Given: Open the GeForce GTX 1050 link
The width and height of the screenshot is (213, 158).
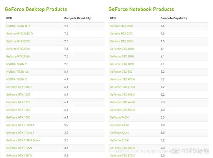Looking at the screenshot, I should coord(18,117).
